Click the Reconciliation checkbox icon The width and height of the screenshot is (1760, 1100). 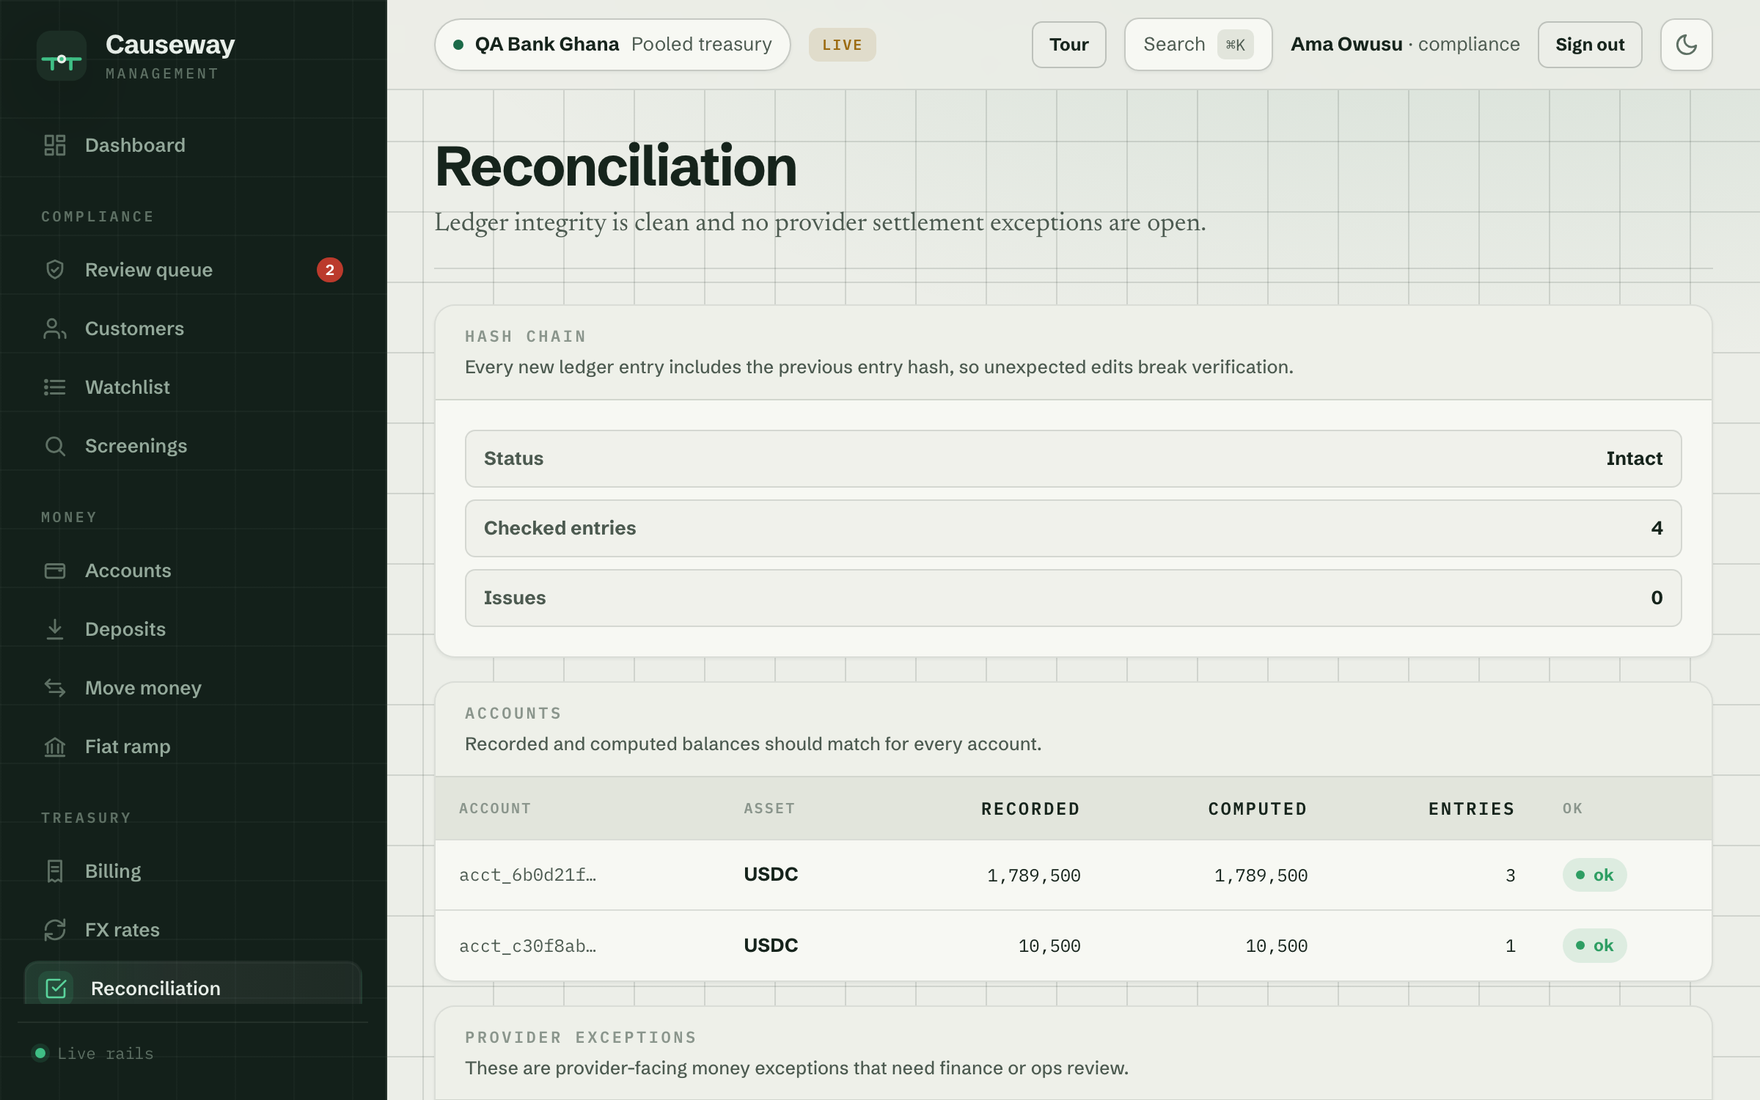(56, 988)
